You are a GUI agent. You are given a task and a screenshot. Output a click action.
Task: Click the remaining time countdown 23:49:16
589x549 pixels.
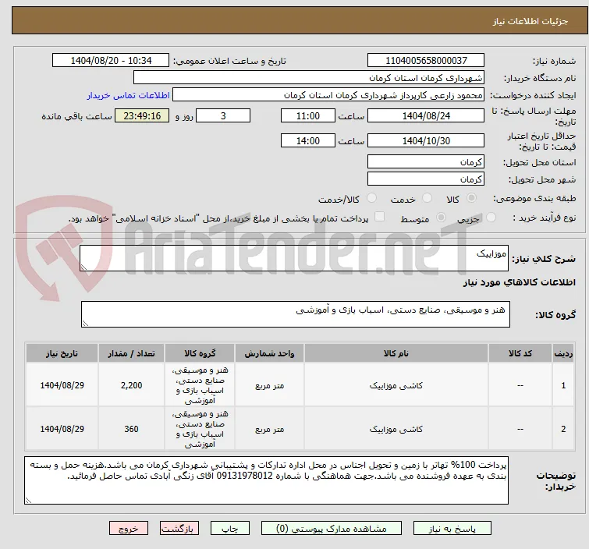(142, 115)
